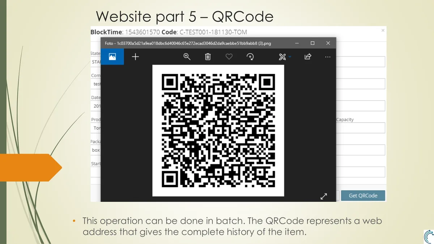
Task: Rotate the QR code image
Action: click(x=250, y=57)
